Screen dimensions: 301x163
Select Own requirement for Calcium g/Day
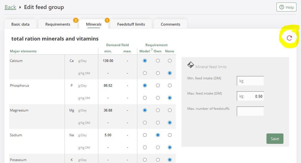coord(158,61)
